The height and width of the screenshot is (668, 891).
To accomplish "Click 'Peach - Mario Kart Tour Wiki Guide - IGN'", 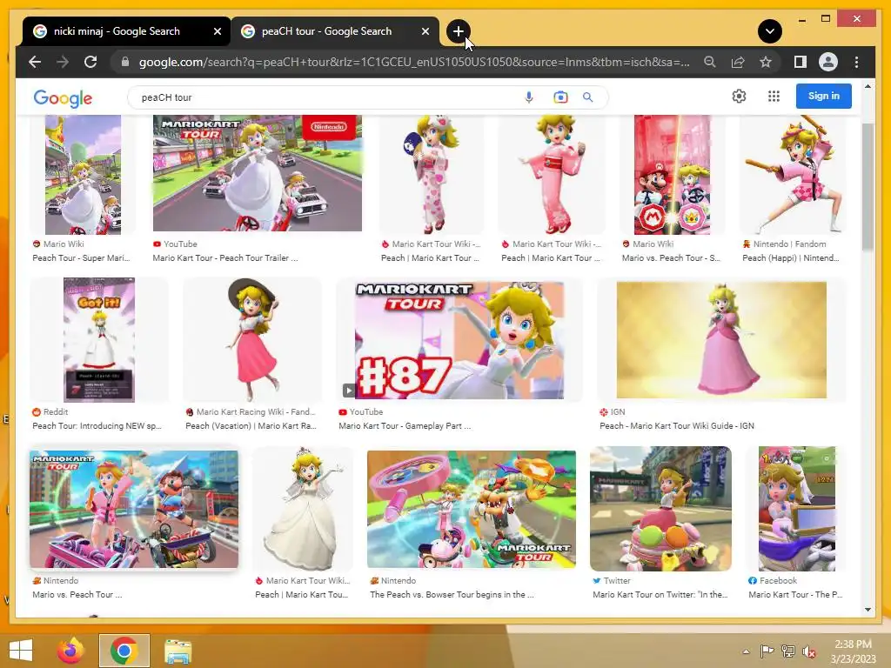I will point(677,426).
